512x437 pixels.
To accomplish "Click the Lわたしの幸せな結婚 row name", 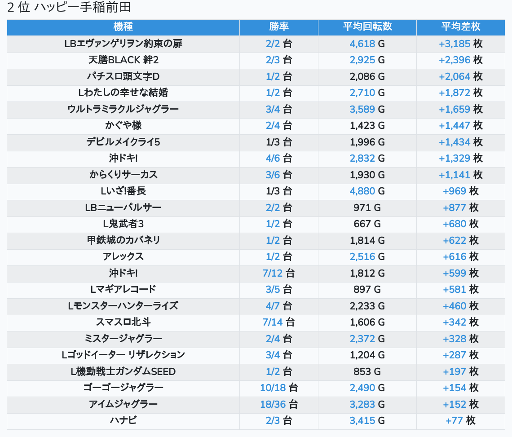I will (123, 93).
